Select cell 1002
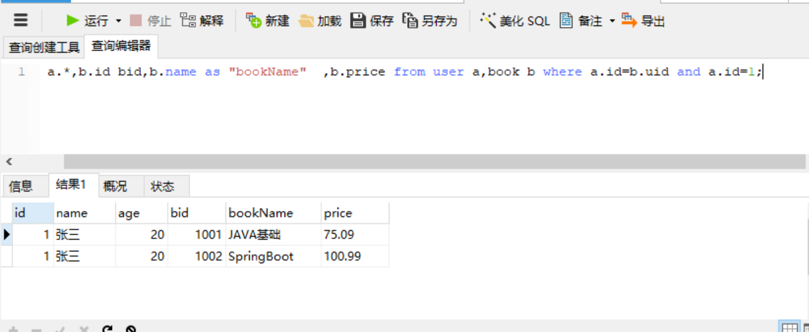Screen dimensions: 809x332 (x=197, y=257)
